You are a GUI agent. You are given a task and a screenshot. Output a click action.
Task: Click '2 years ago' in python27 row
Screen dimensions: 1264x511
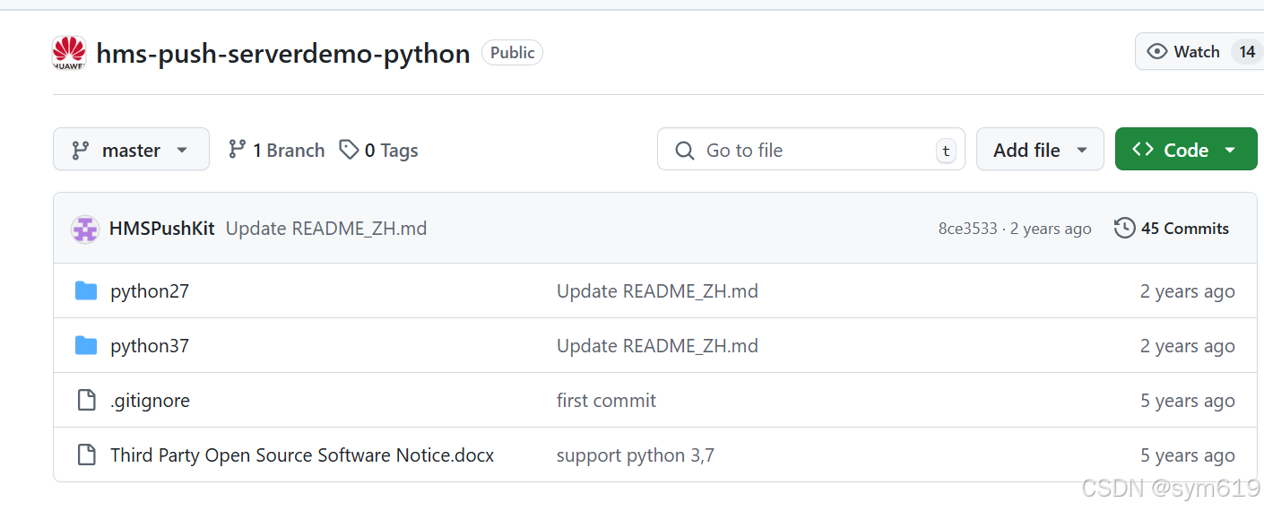[1188, 291]
